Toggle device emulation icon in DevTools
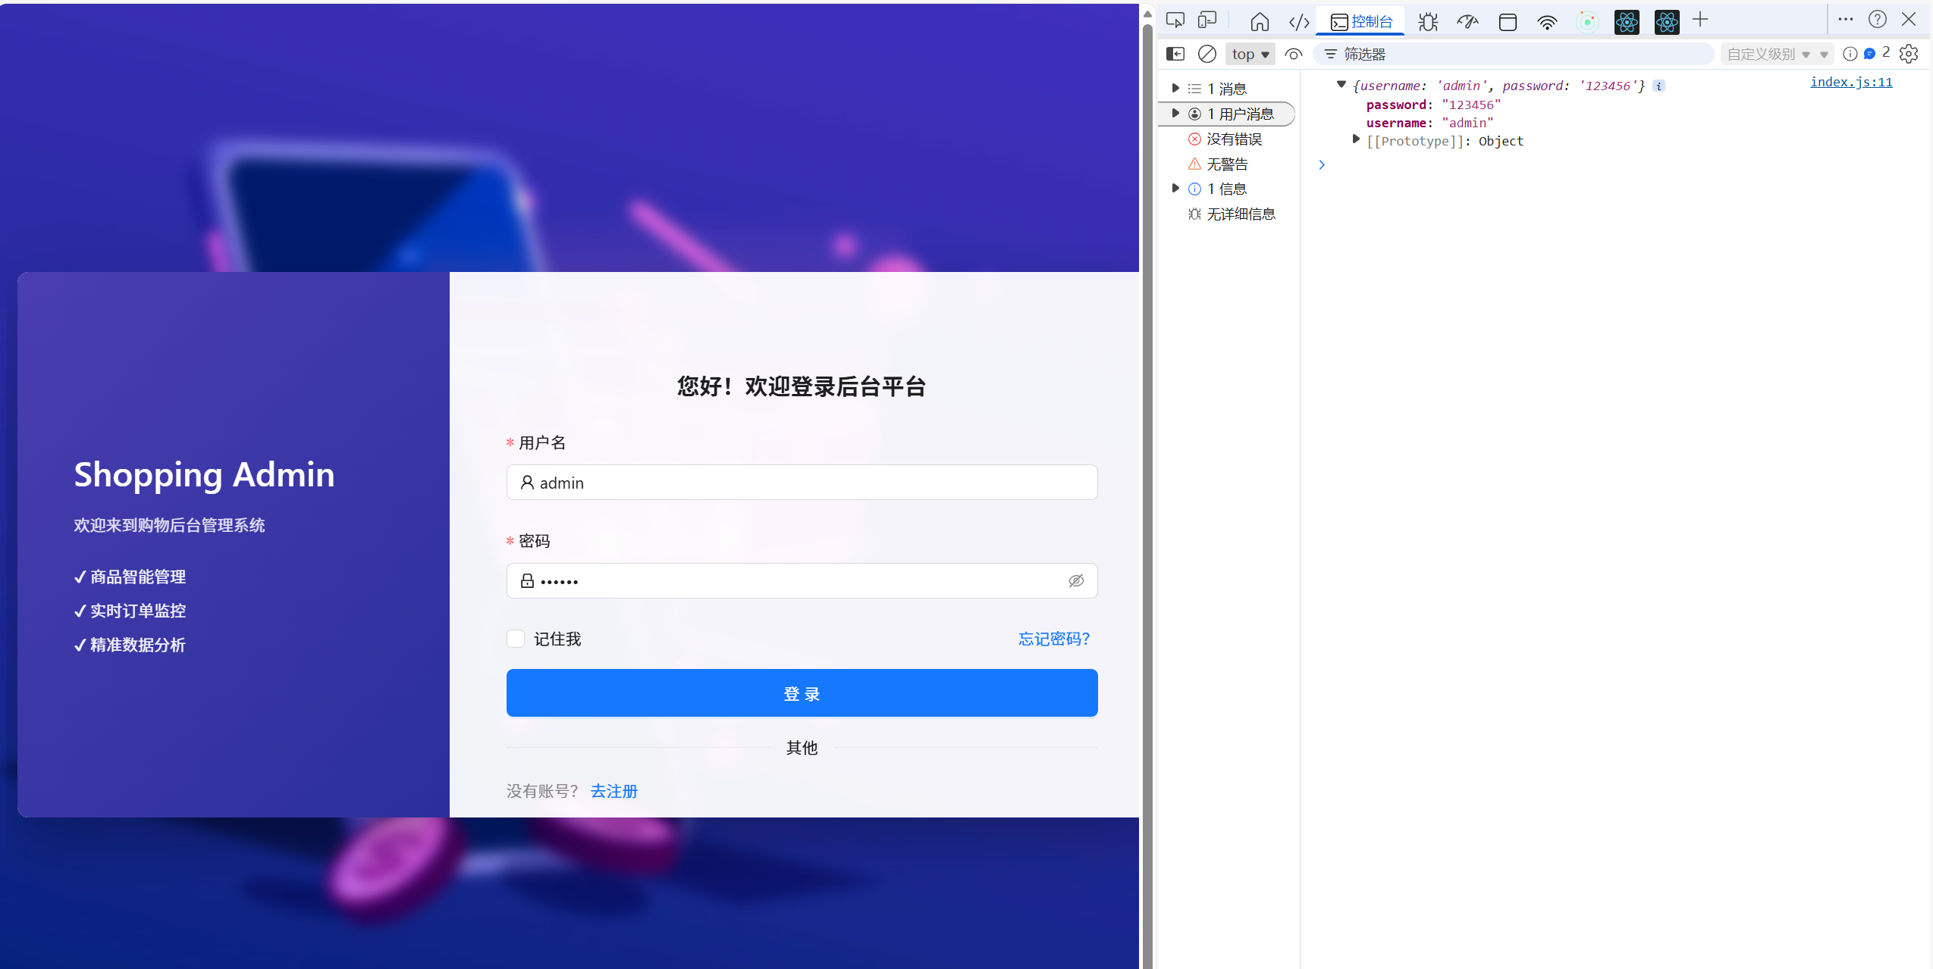The height and width of the screenshot is (969, 1933). point(1207,20)
